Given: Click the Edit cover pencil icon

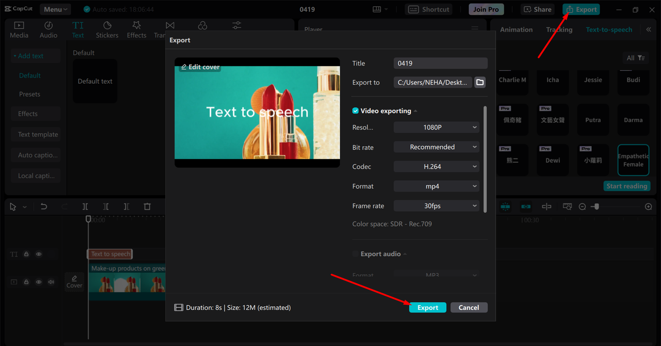Looking at the screenshot, I should (x=184, y=67).
